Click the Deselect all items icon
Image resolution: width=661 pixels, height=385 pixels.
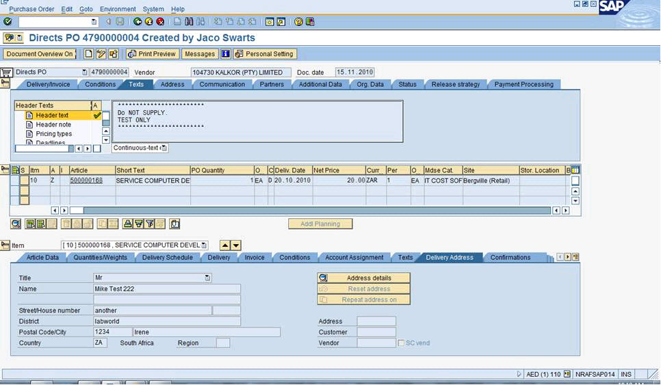pos(40,224)
